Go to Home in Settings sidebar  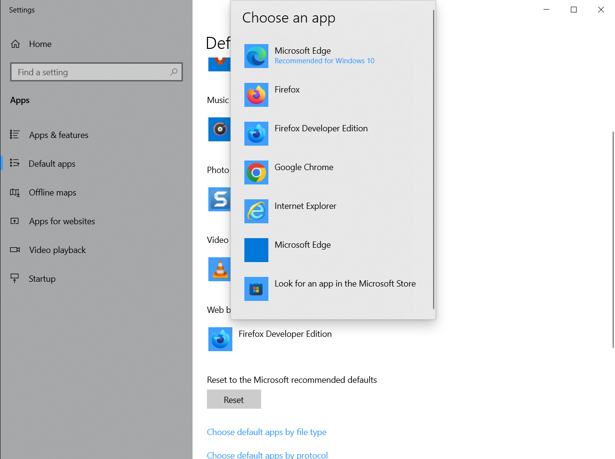pos(40,44)
